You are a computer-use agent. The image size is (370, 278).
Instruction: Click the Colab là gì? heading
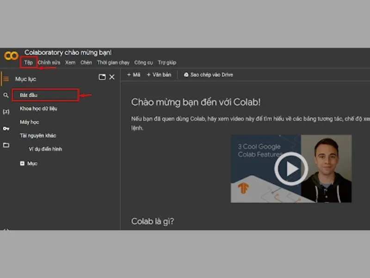click(x=153, y=221)
